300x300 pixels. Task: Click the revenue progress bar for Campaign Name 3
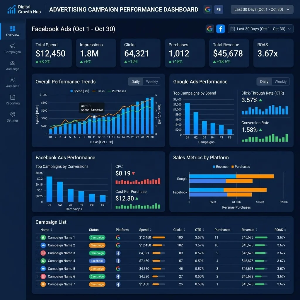[x=261, y=253]
